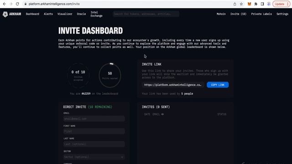Click the 'INVITES (0 SENT)' heading

tap(156, 107)
